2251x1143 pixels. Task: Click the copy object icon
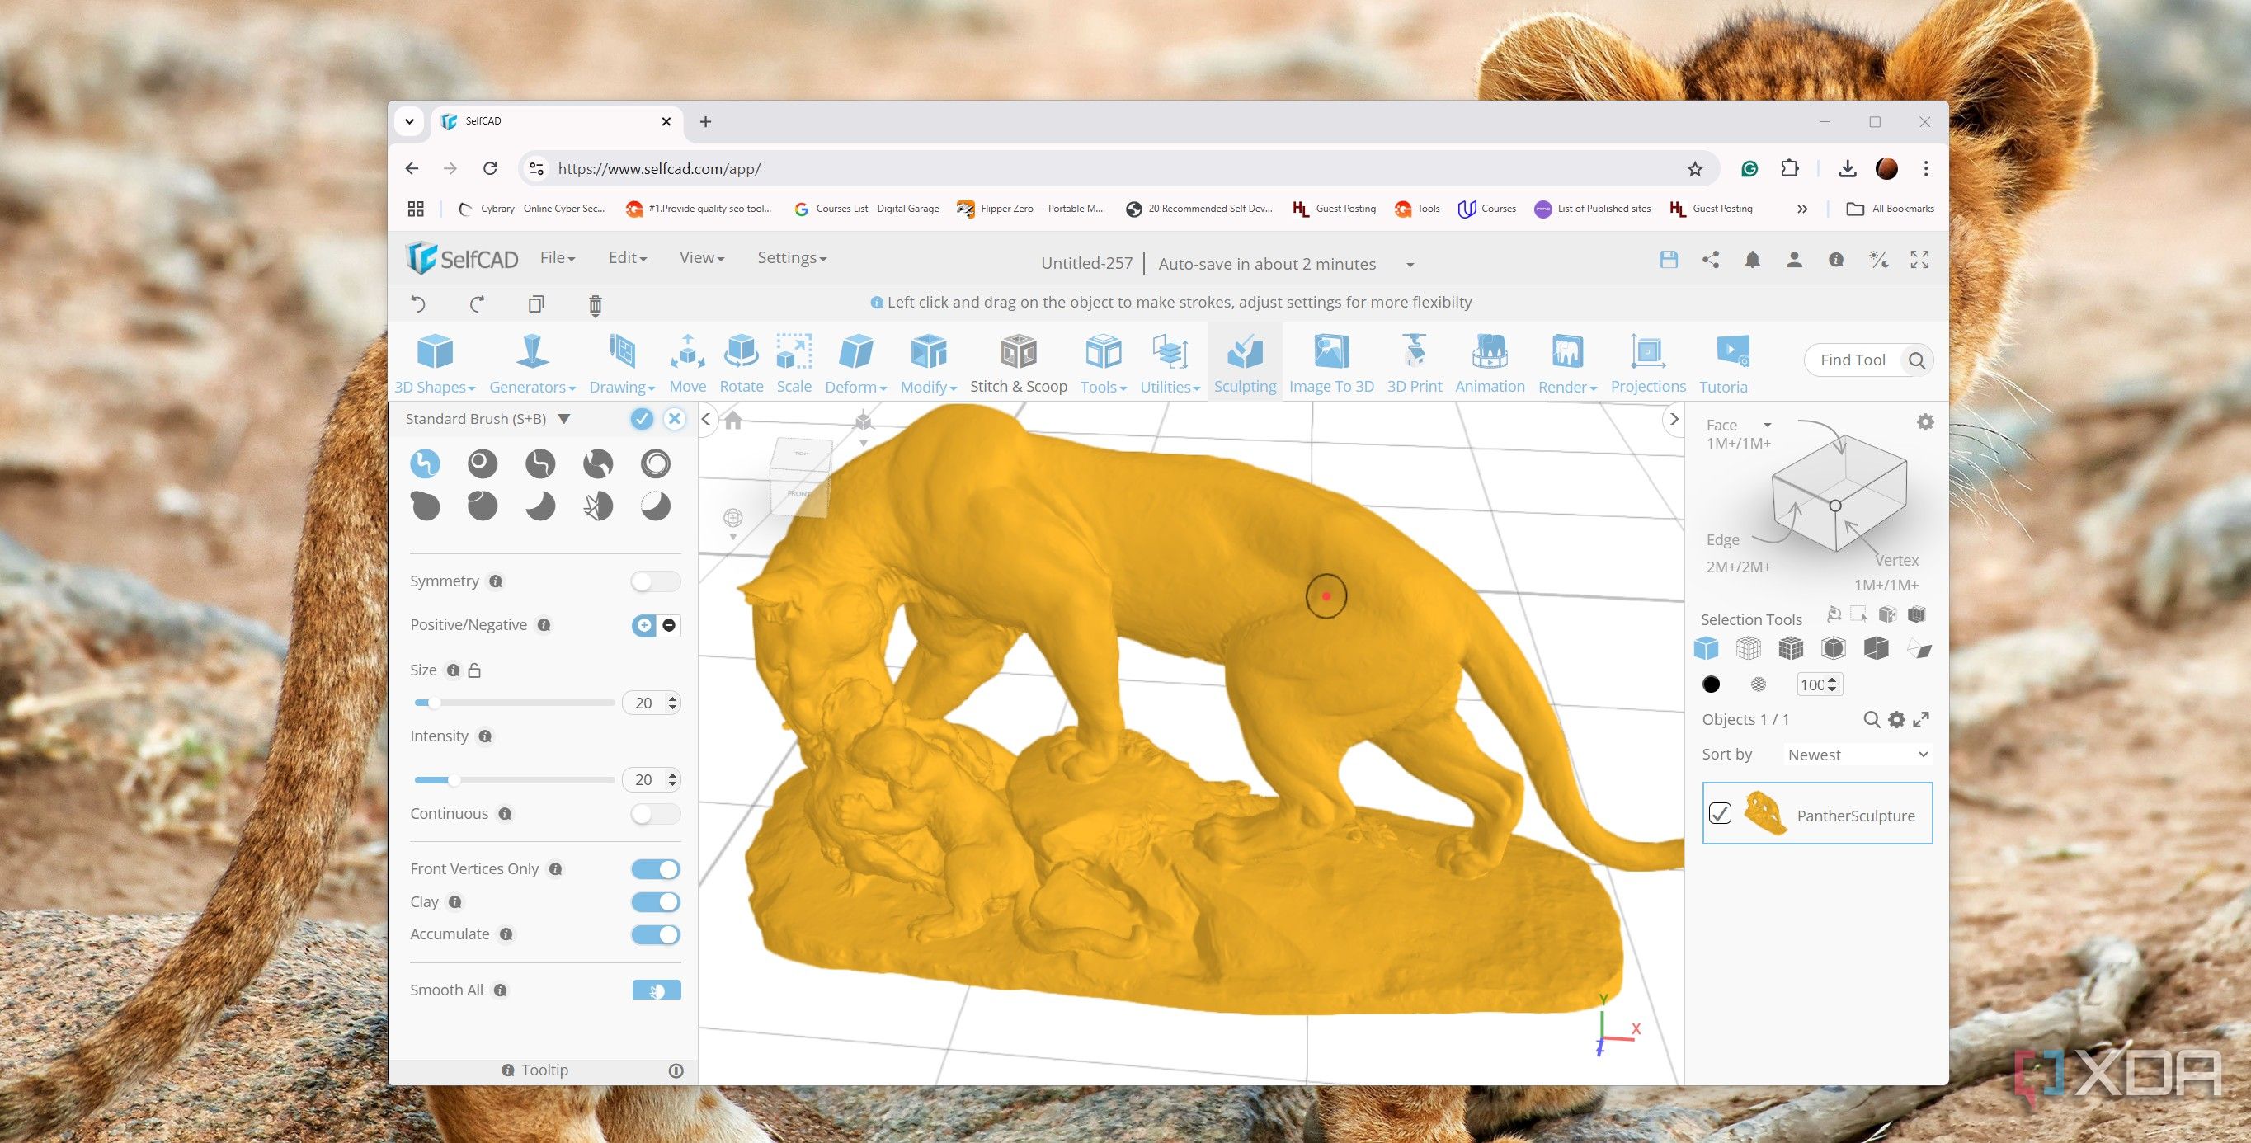[x=535, y=304]
